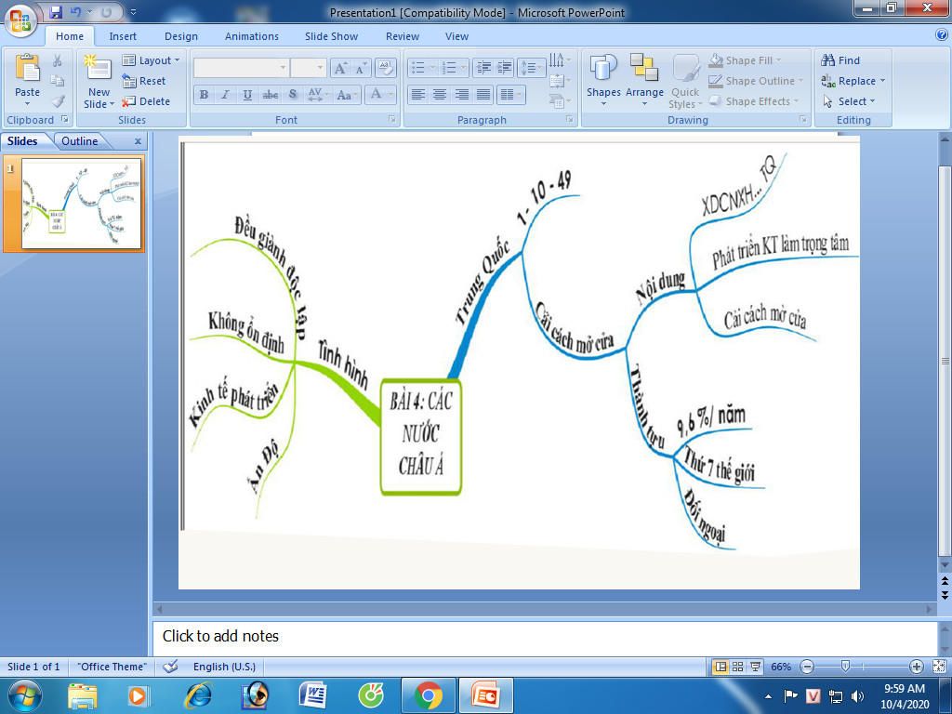
Task: Switch to Slide Sorter view
Action: coord(737,667)
